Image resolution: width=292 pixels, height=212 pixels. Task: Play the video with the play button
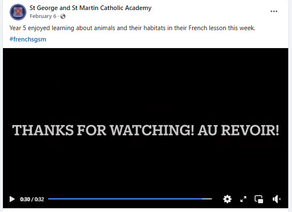(12, 199)
